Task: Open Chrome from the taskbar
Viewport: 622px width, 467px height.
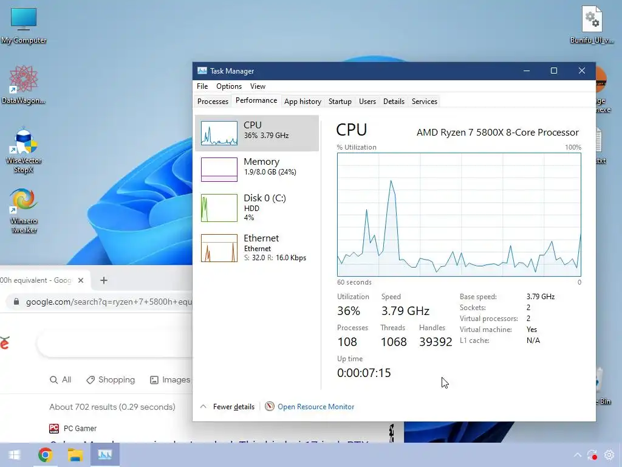Action: (45, 455)
